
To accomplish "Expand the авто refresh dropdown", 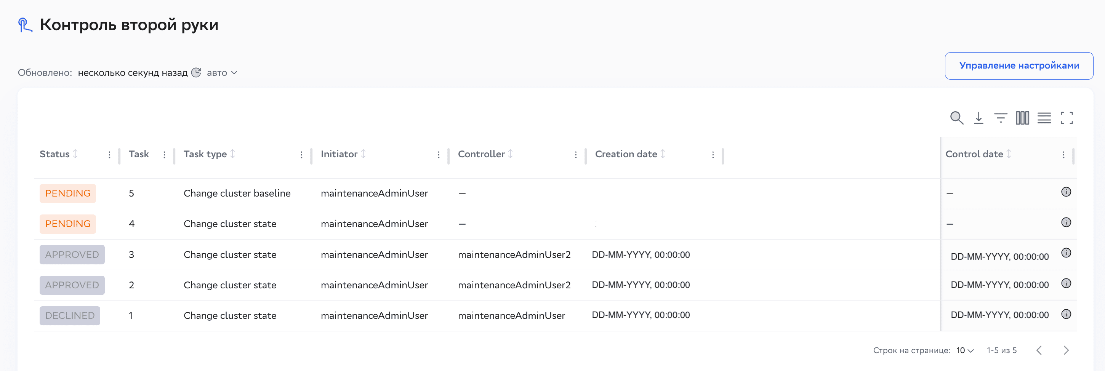I will [x=222, y=73].
